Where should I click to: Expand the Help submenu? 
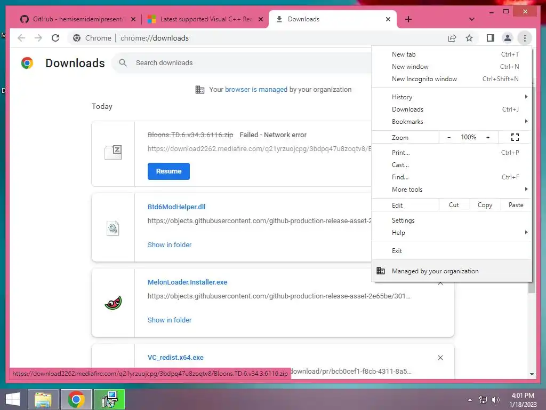pos(452,233)
